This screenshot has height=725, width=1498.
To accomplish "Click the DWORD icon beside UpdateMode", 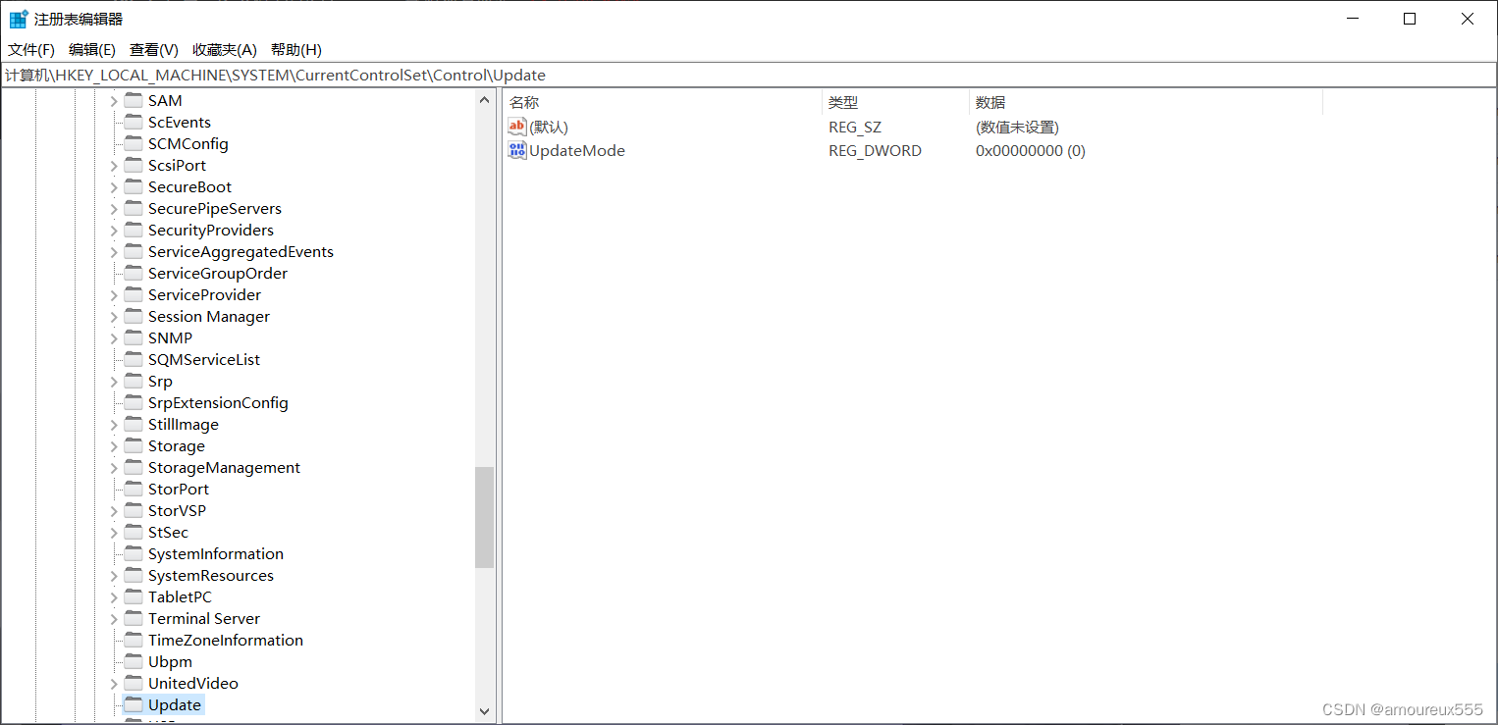I will 517,150.
